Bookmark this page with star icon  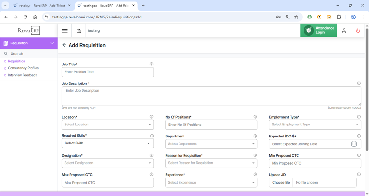[x=296, y=17]
